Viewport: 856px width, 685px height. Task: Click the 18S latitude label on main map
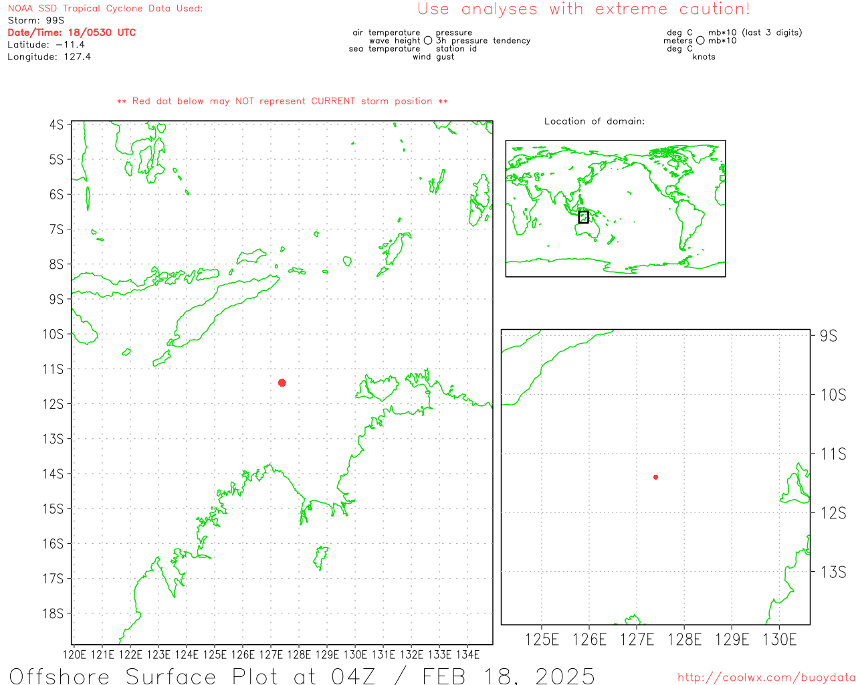[53, 613]
